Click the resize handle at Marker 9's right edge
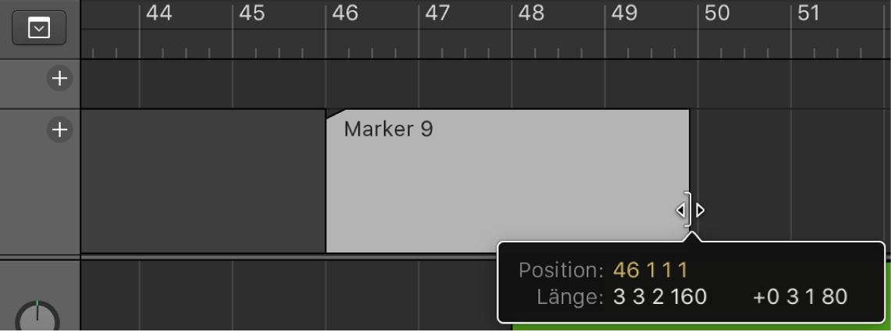891x332 pixels. click(x=690, y=210)
